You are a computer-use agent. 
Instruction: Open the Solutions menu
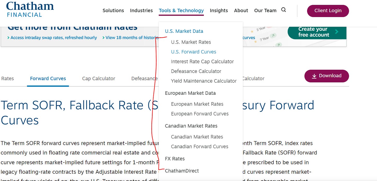(x=113, y=11)
